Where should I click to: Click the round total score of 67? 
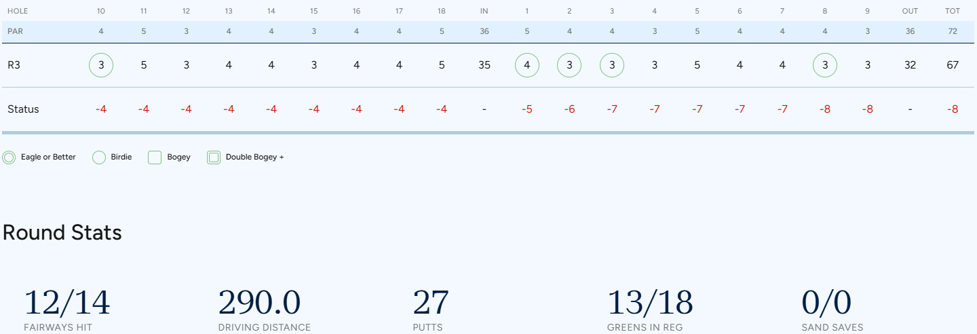(953, 65)
